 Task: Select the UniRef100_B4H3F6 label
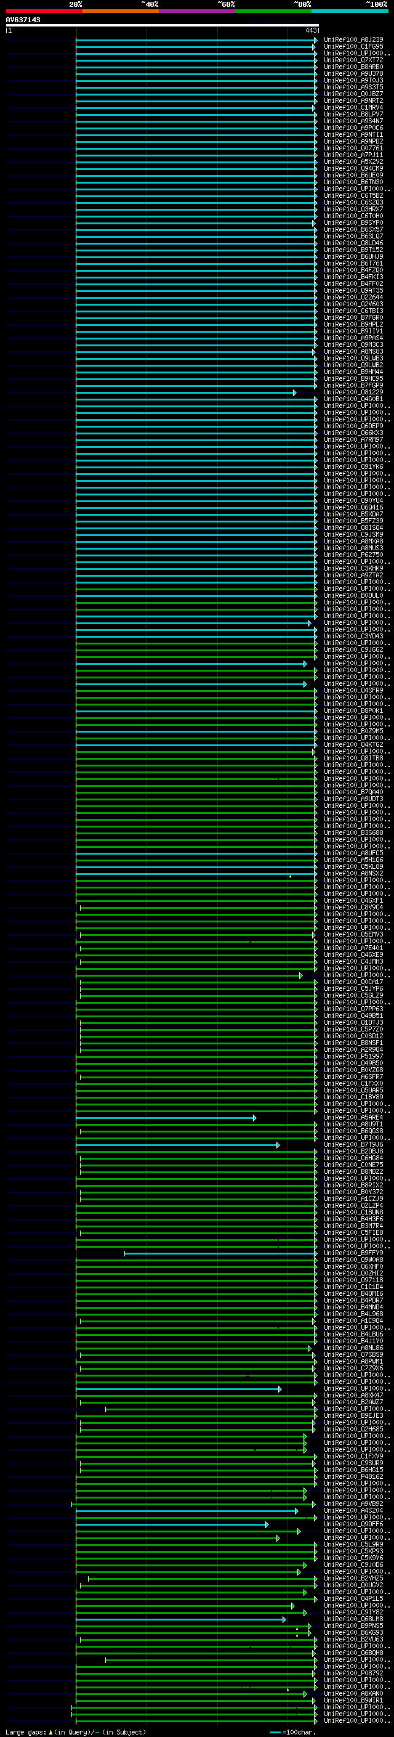coord(353,1219)
